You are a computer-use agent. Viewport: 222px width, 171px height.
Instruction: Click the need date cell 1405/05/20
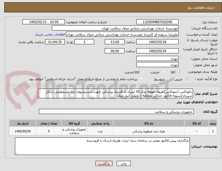[23, 131]
